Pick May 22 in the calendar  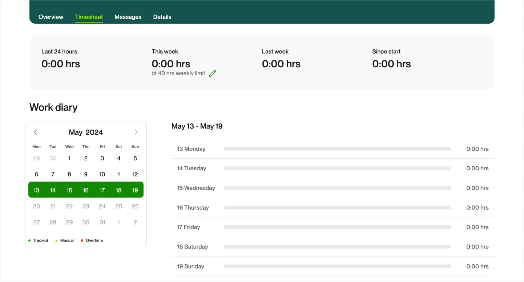click(x=69, y=206)
